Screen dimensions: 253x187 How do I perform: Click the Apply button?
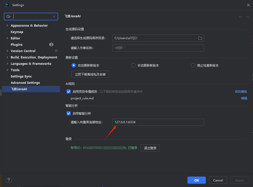239,180
